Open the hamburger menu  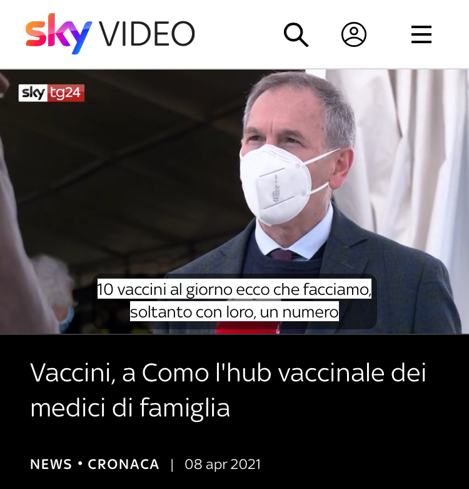click(x=421, y=34)
